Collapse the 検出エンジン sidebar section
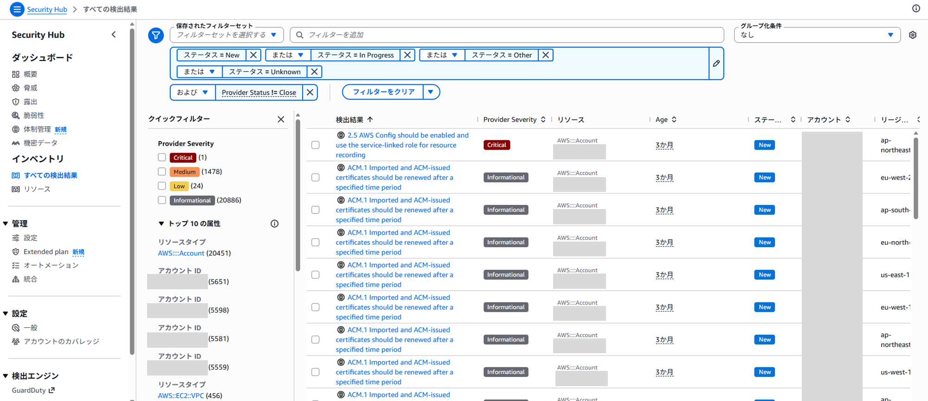The image size is (928, 401). pos(6,376)
